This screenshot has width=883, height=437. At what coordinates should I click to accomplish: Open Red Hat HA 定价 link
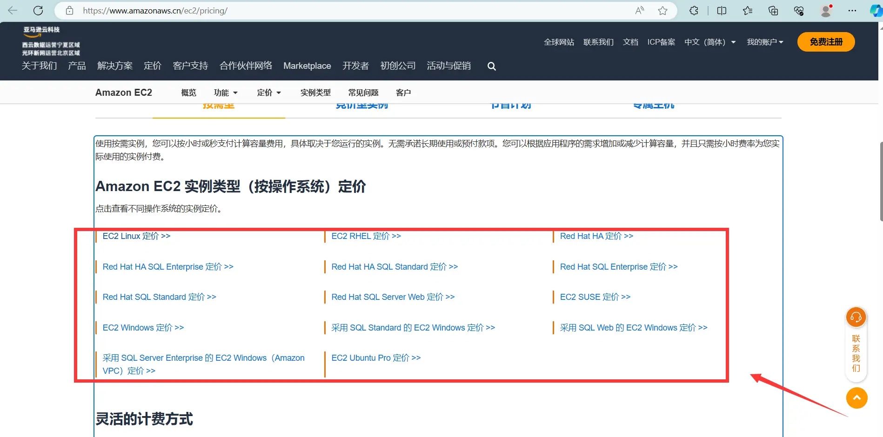click(x=596, y=236)
